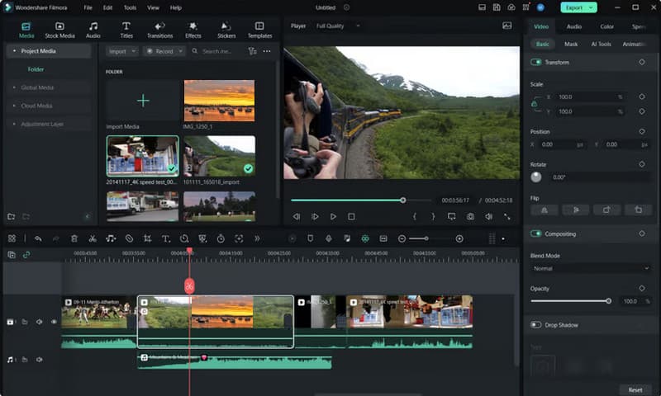661x396 pixels.
Task: Click the player stop button
Action: click(x=351, y=216)
